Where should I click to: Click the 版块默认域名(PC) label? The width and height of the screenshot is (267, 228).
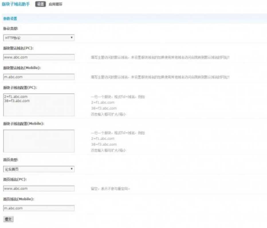[x=18, y=48]
